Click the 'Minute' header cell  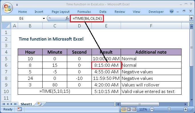[55, 52]
